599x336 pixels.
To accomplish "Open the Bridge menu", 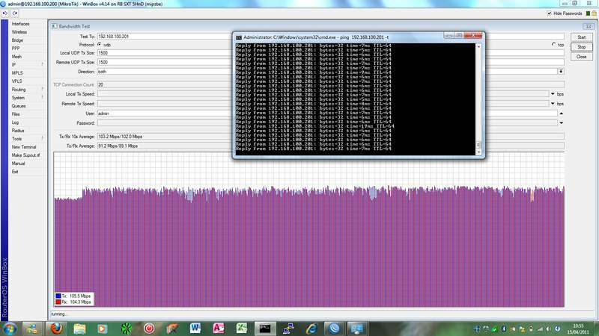I will click(x=17, y=40).
